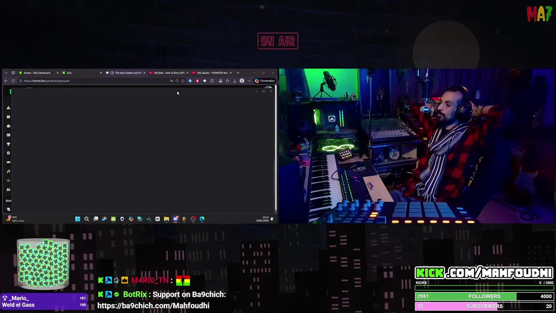Click the browser back arrow
This screenshot has width=556, height=313.
pyautogui.click(x=6, y=81)
